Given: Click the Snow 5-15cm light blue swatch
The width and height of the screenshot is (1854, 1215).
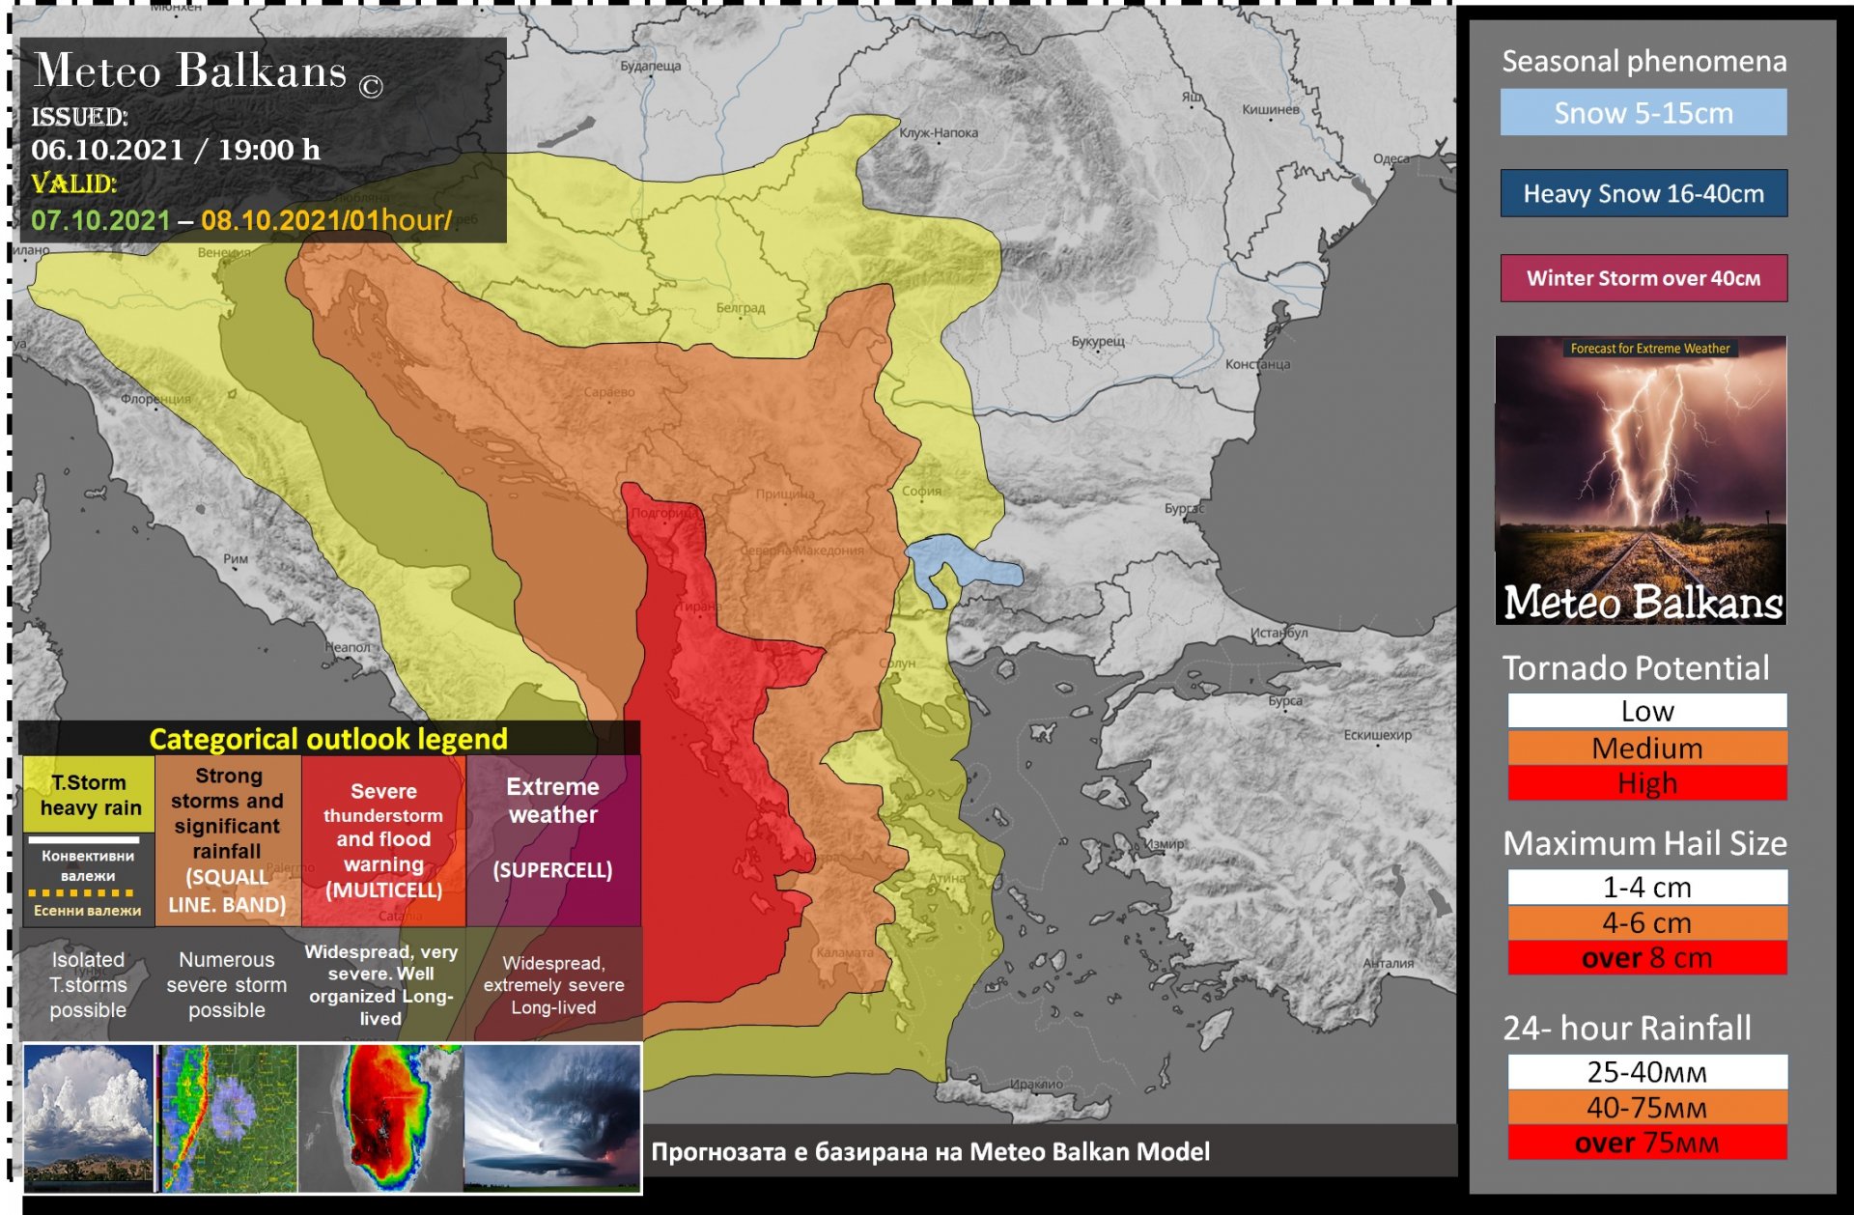Looking at the screenshot, I should pyautogui.click(x=1643, y=113).
